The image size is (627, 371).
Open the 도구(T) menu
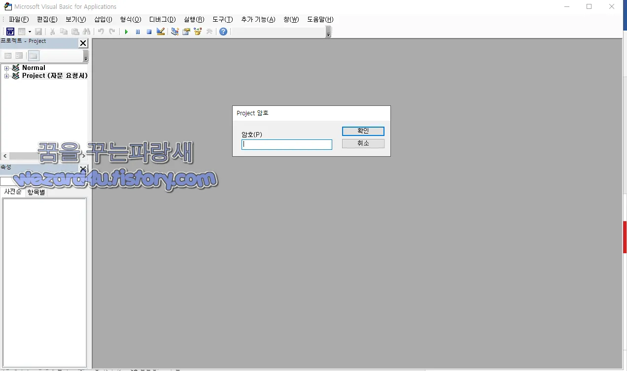click(223, 19)
